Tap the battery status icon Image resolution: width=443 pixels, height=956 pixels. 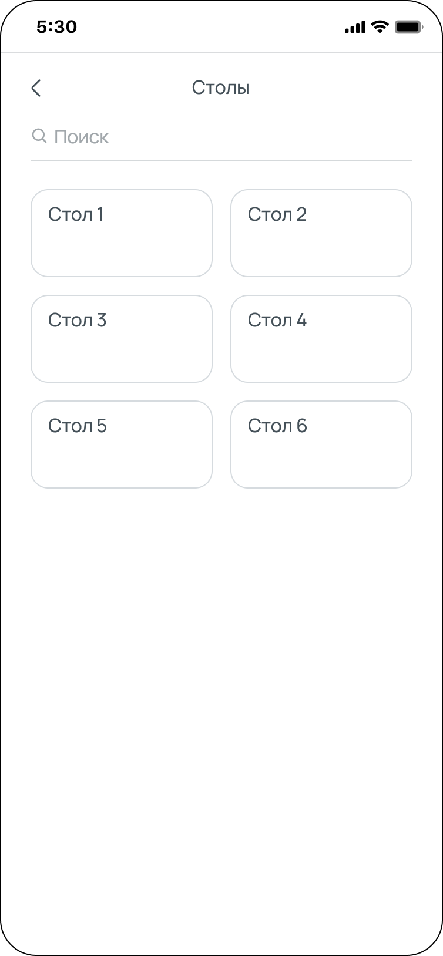tap(408, 27)
